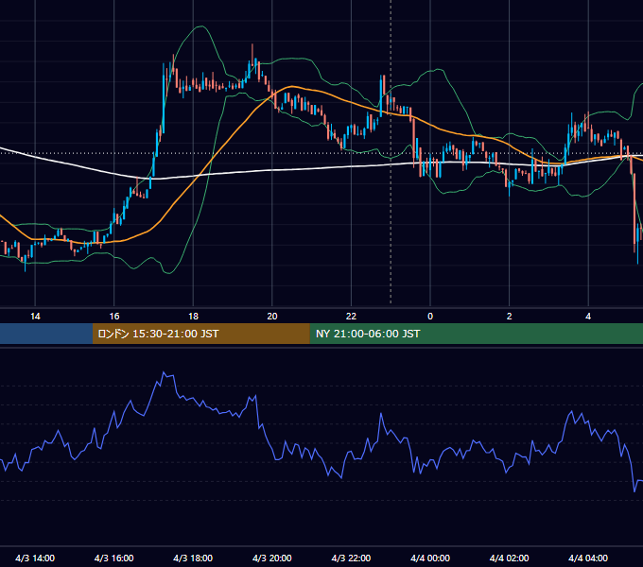Click the 22 hour axis label
This screenshot has height=567, width=643.
click(351, 317)
